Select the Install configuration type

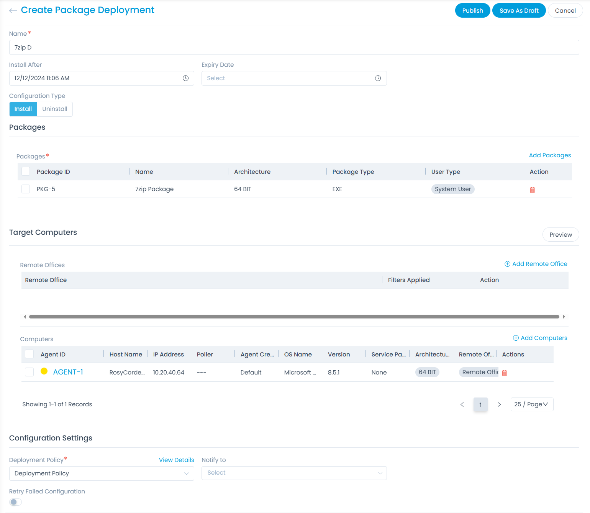(x=23, y=109)
